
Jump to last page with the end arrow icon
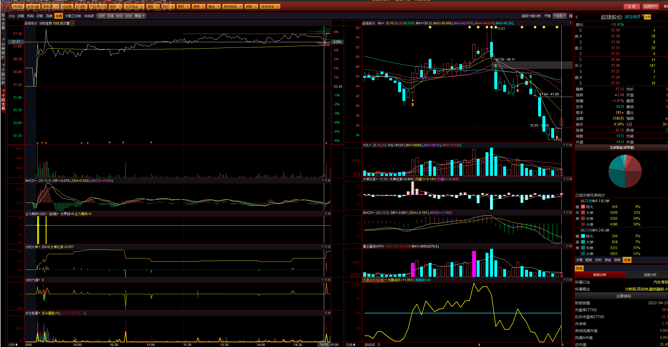pyautogui.click(x=570, y=16)
